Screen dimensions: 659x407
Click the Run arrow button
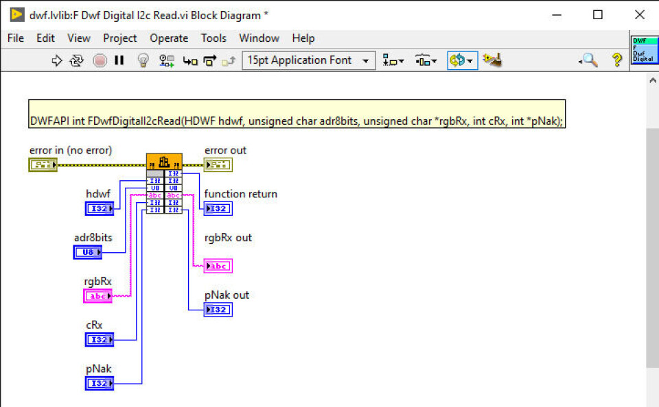coord(57,60)
